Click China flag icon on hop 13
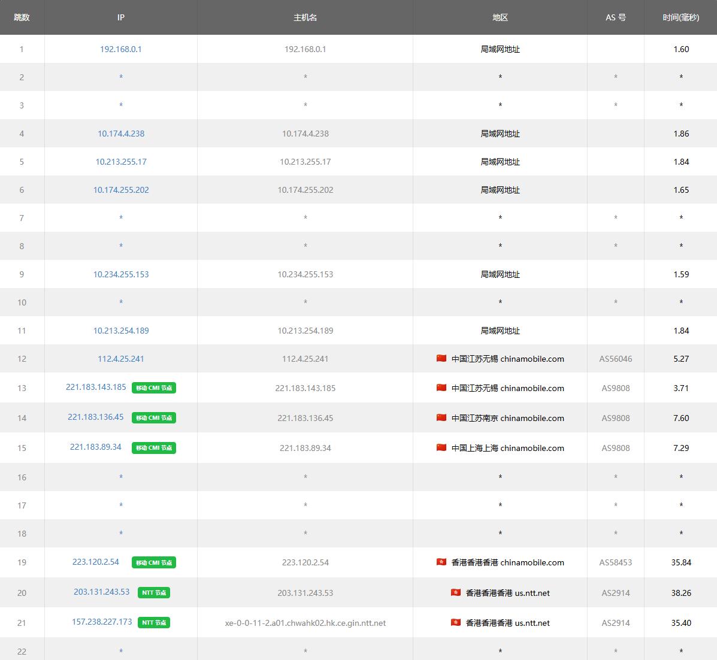Image resolution: width=717 pixels, height=660 pixels. coord(441,387)
